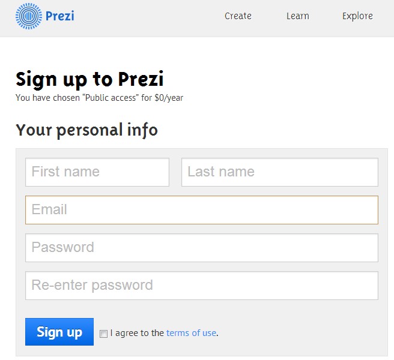Focus the First name field
Image resolution: width=394 pixels, height=360 pixels.
point(97,172)
